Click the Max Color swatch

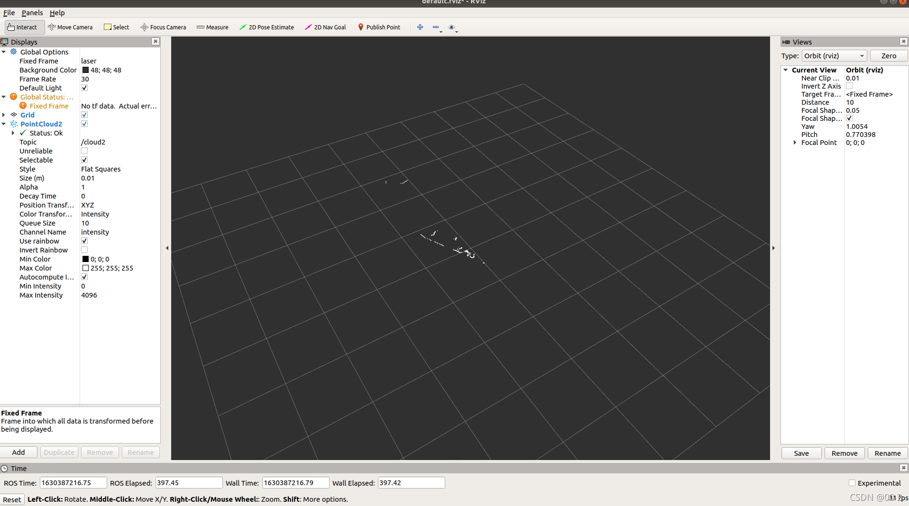(x=86, y=268)
